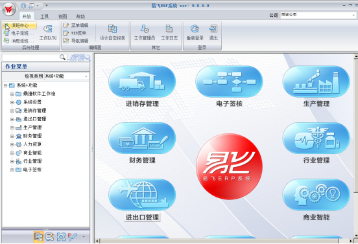This screenshot has height=244, width=358.
Task: Click the 进销存管理 truck icon in tree
Action: 19,111
